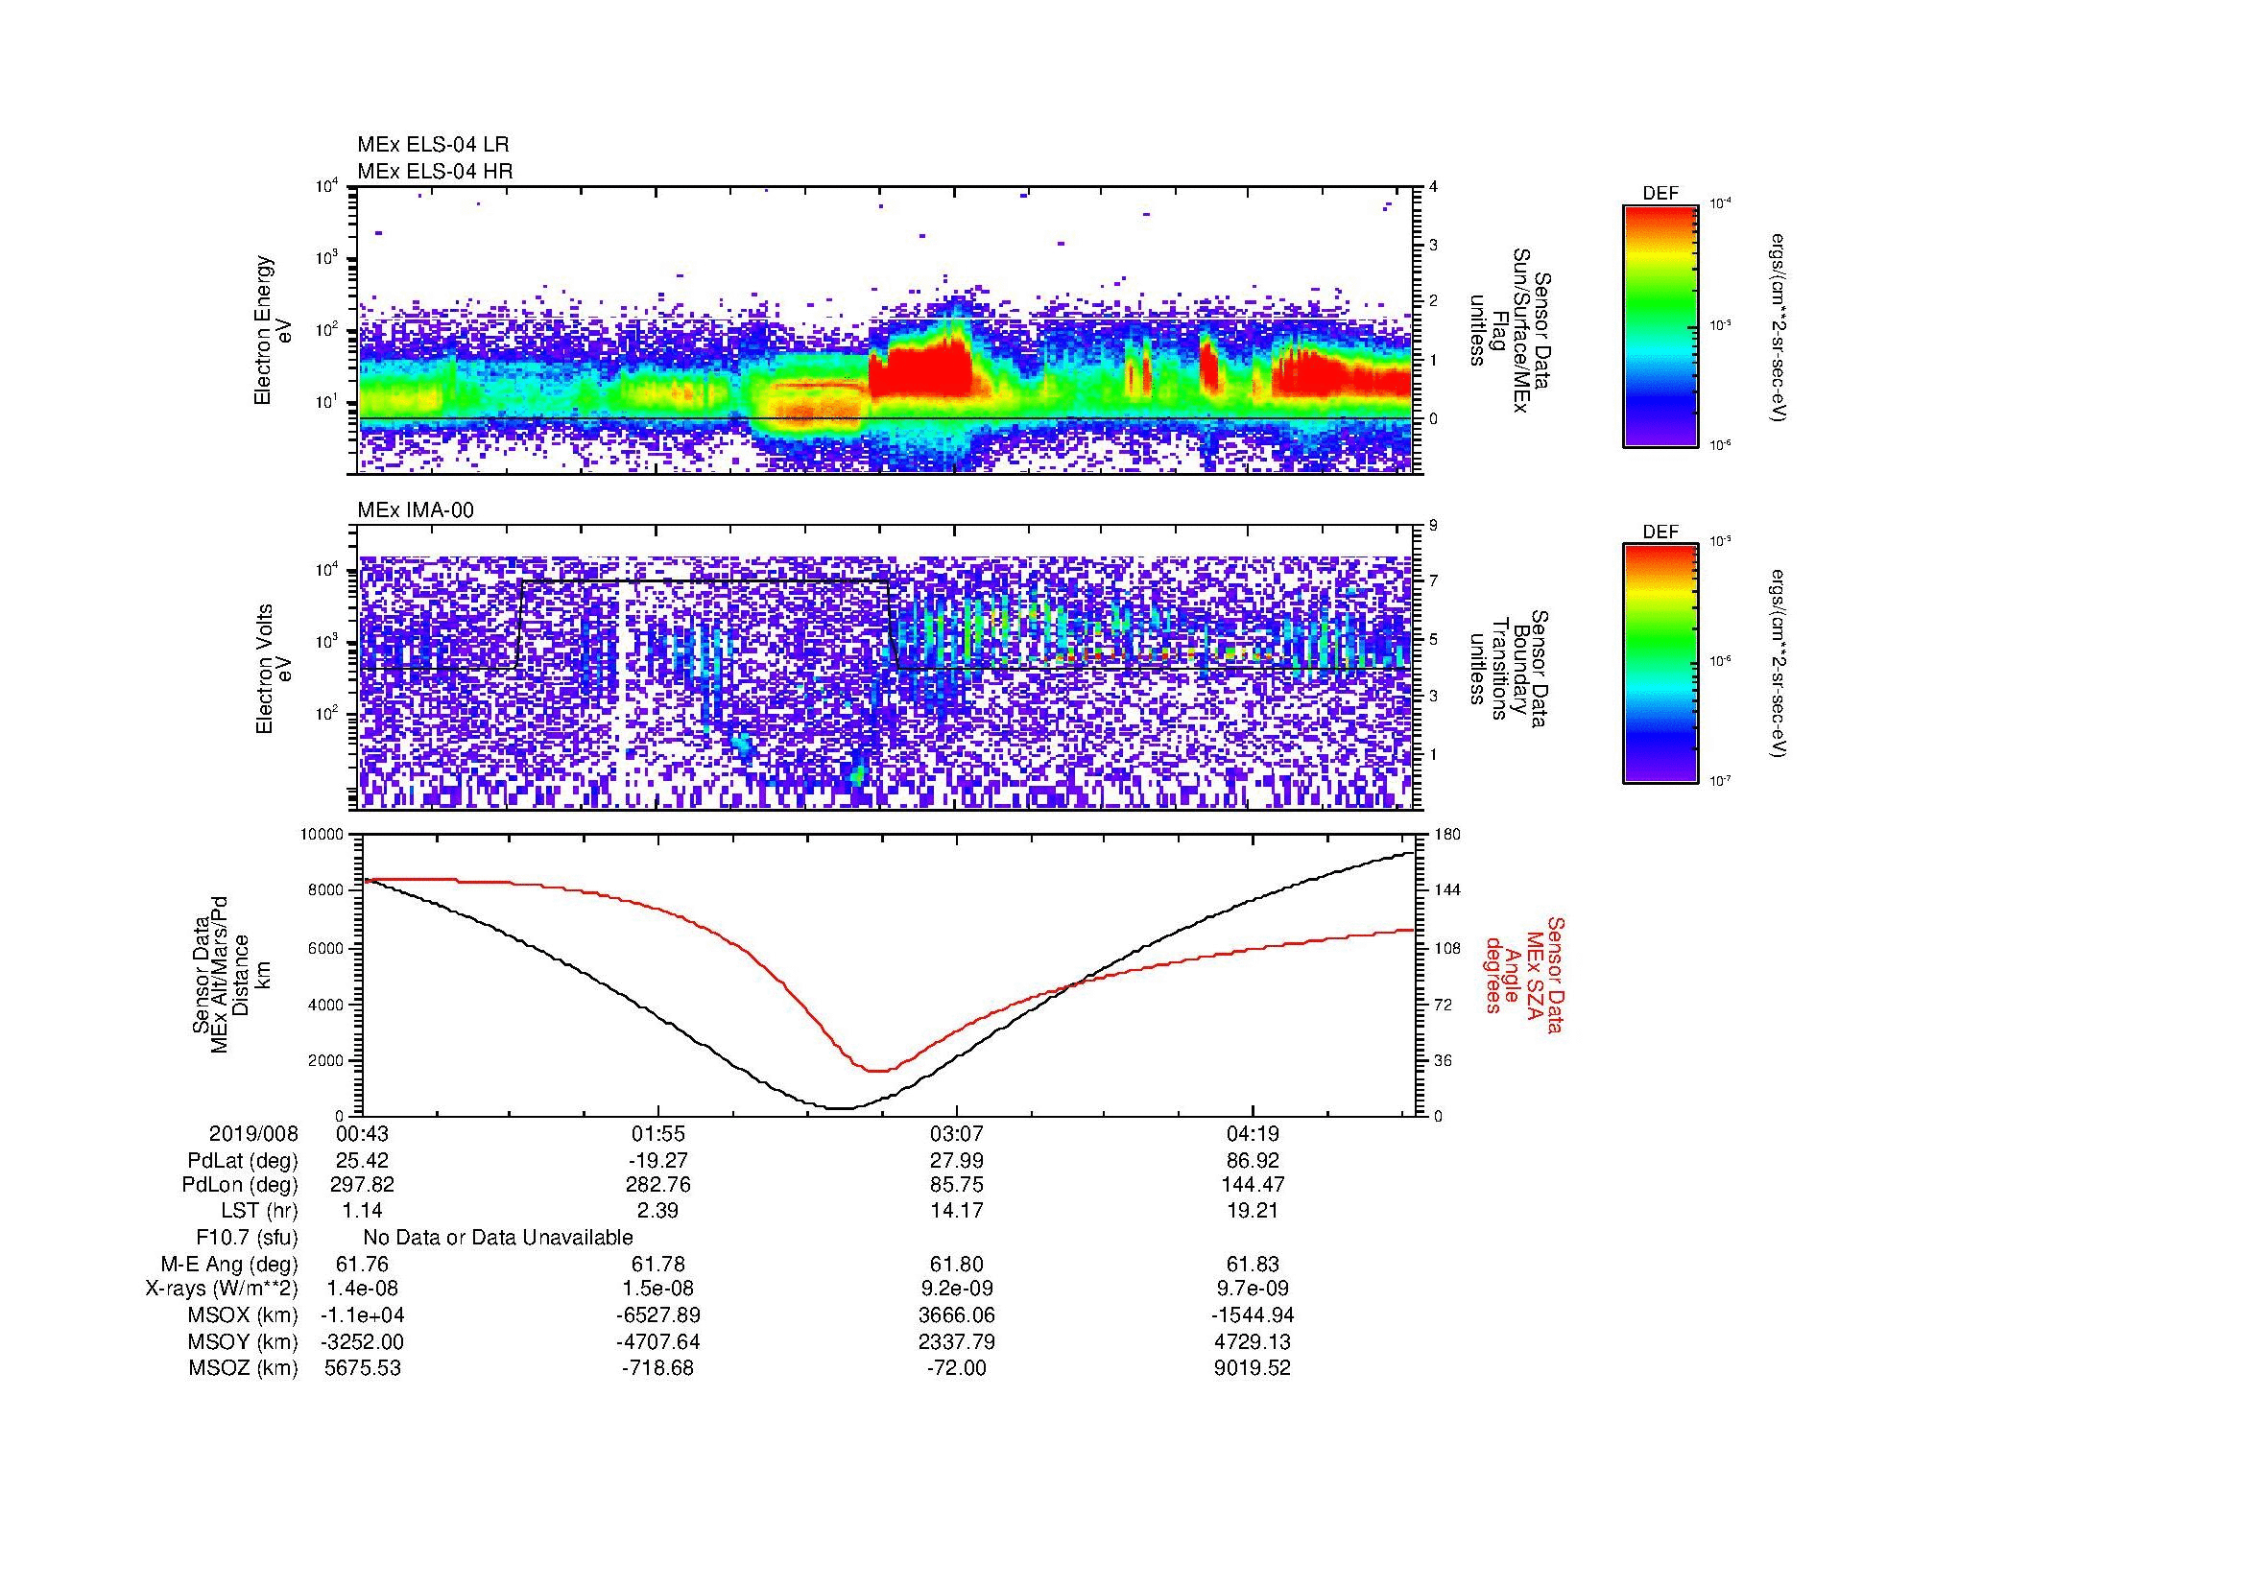Click the 'MSOX (km)' row label
This screenshot has width=2245, height=1586.
[x=244, y=1315]
